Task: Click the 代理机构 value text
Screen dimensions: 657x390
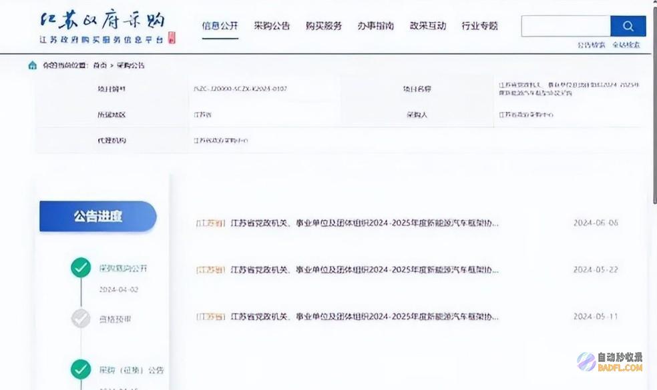Action: (221, 141)
